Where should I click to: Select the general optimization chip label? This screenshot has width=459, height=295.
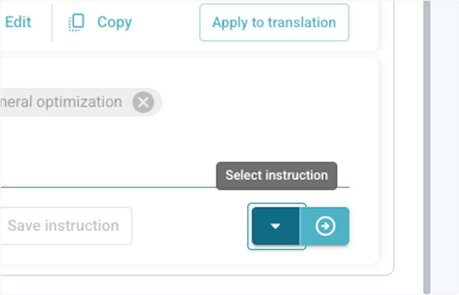coord(61,102)
